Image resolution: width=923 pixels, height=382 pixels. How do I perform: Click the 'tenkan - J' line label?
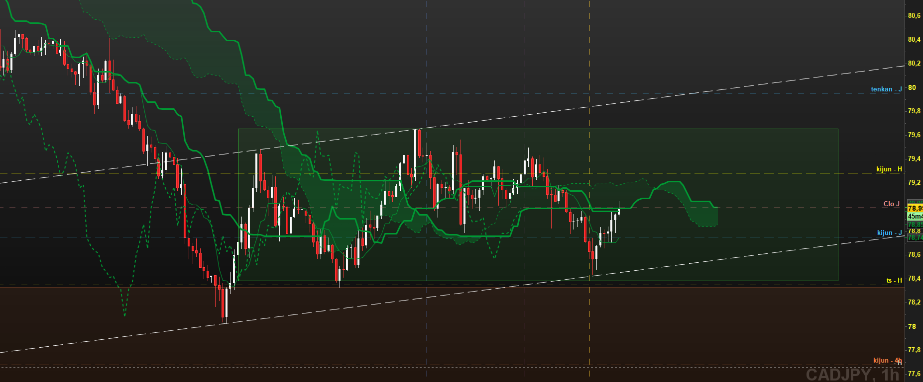click(x=886, y=89)
